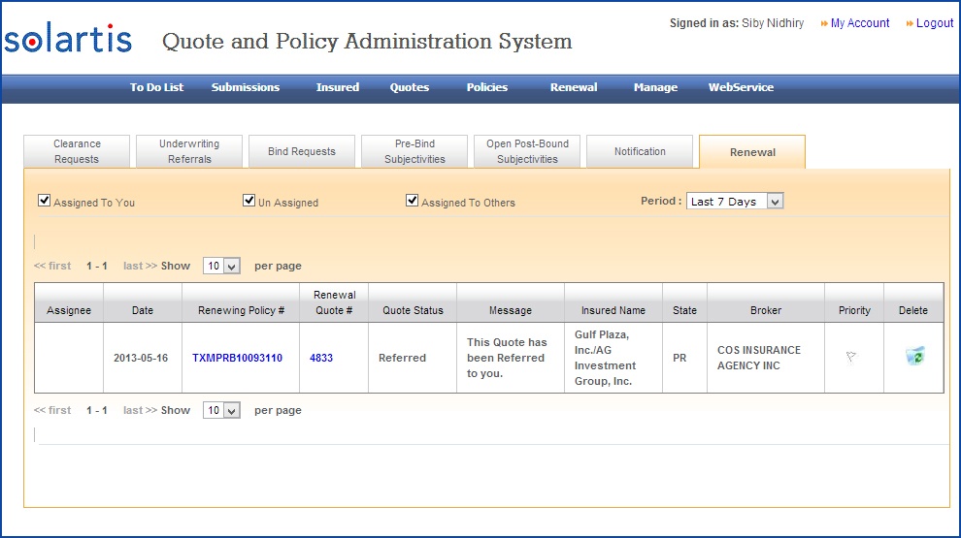
Task: Switch to the Underwriting Referrals tab
Action: 189,151
